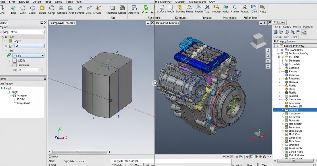Click the right tree panel's horizontal scrollbar
The height and width of the screenshot is (166, 317).
coord(295,160)
